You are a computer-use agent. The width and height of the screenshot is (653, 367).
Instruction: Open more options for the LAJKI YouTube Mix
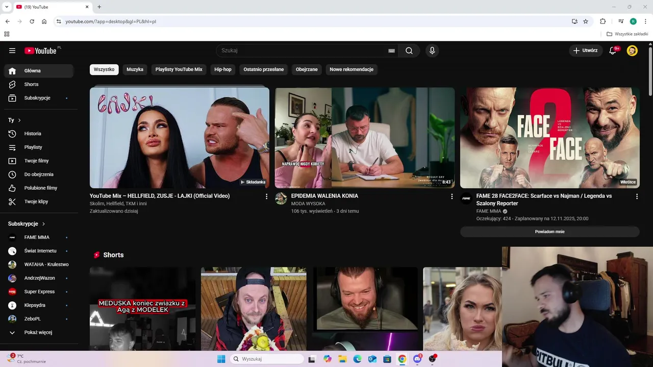pos(266,196)
